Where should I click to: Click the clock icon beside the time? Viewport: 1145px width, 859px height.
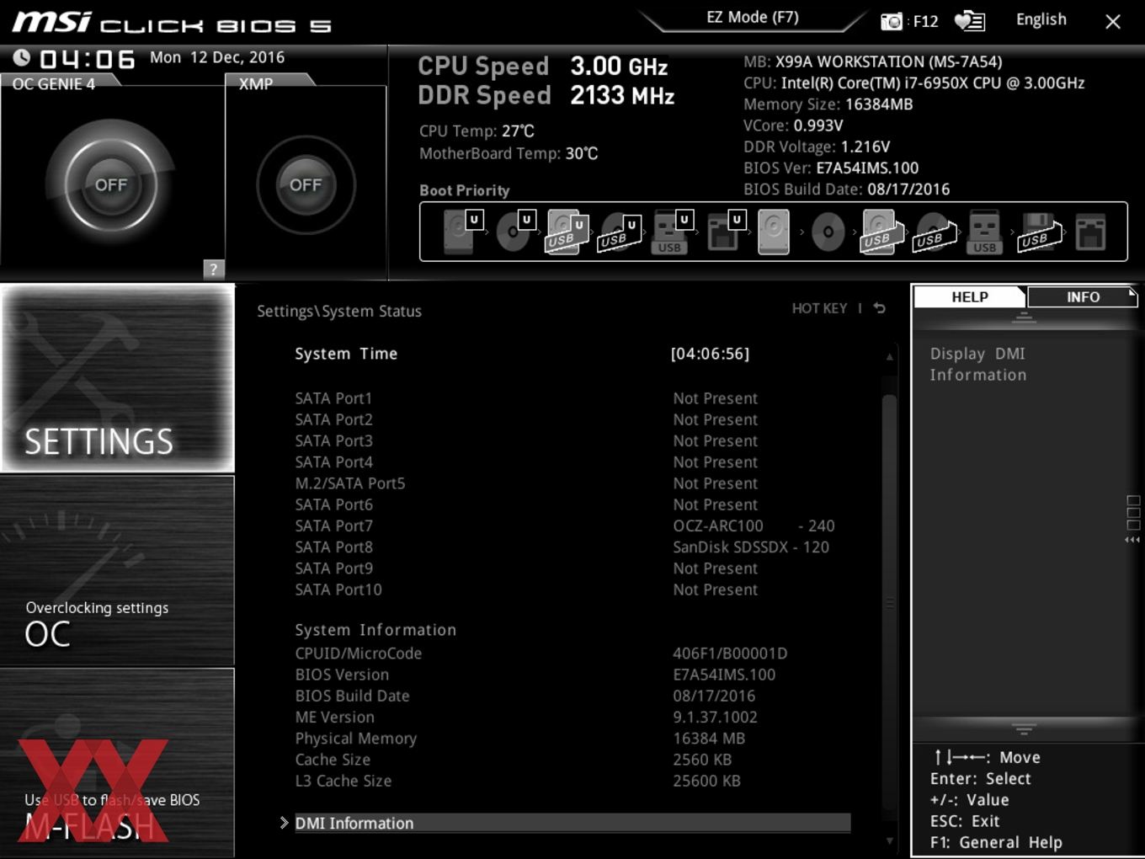[x=22, y=57]
